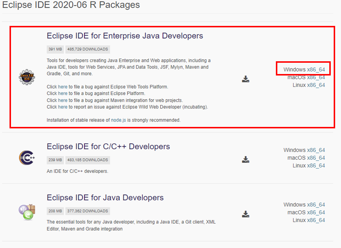Click the 'An IDE for C/C++ developers.' description
Image resolution: width=341 pixels, height=248 pixels.
coord(78,171)
